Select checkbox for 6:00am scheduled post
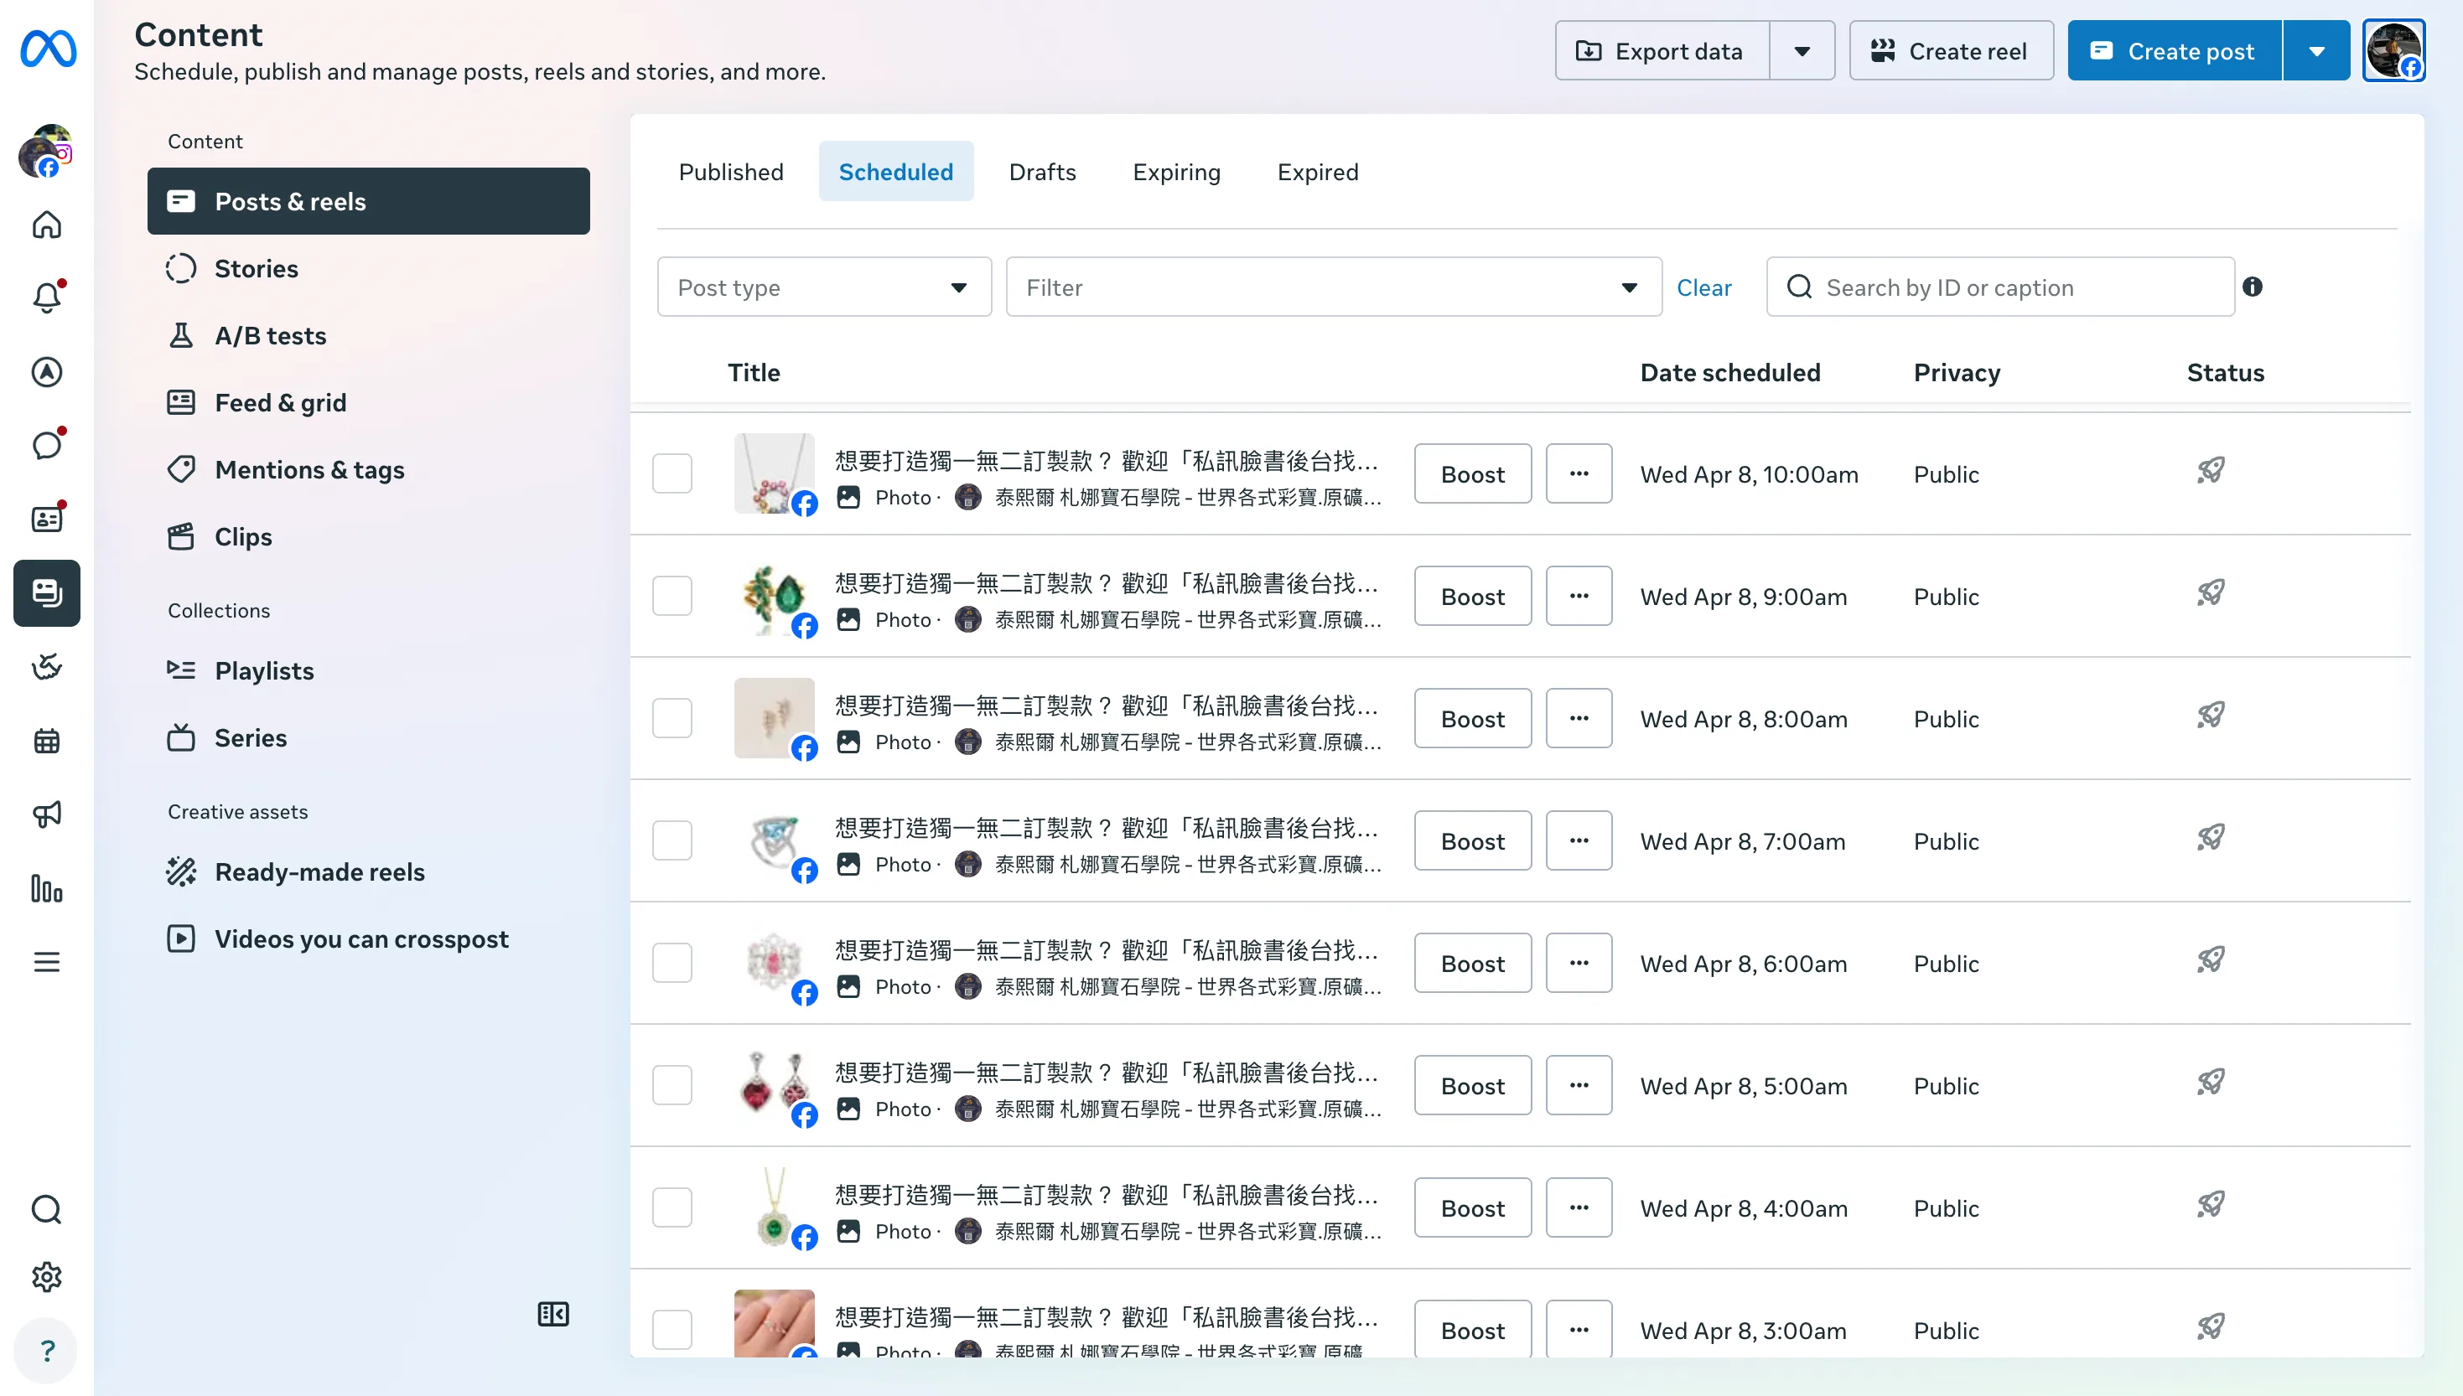Viewport: 2463px width, 1396px height. tap(672, 963)
